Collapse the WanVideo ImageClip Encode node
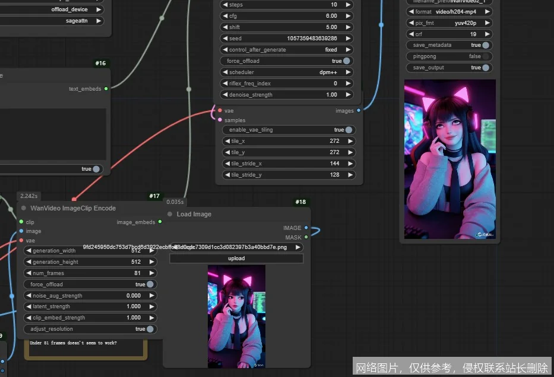 [x=24, y=209]
